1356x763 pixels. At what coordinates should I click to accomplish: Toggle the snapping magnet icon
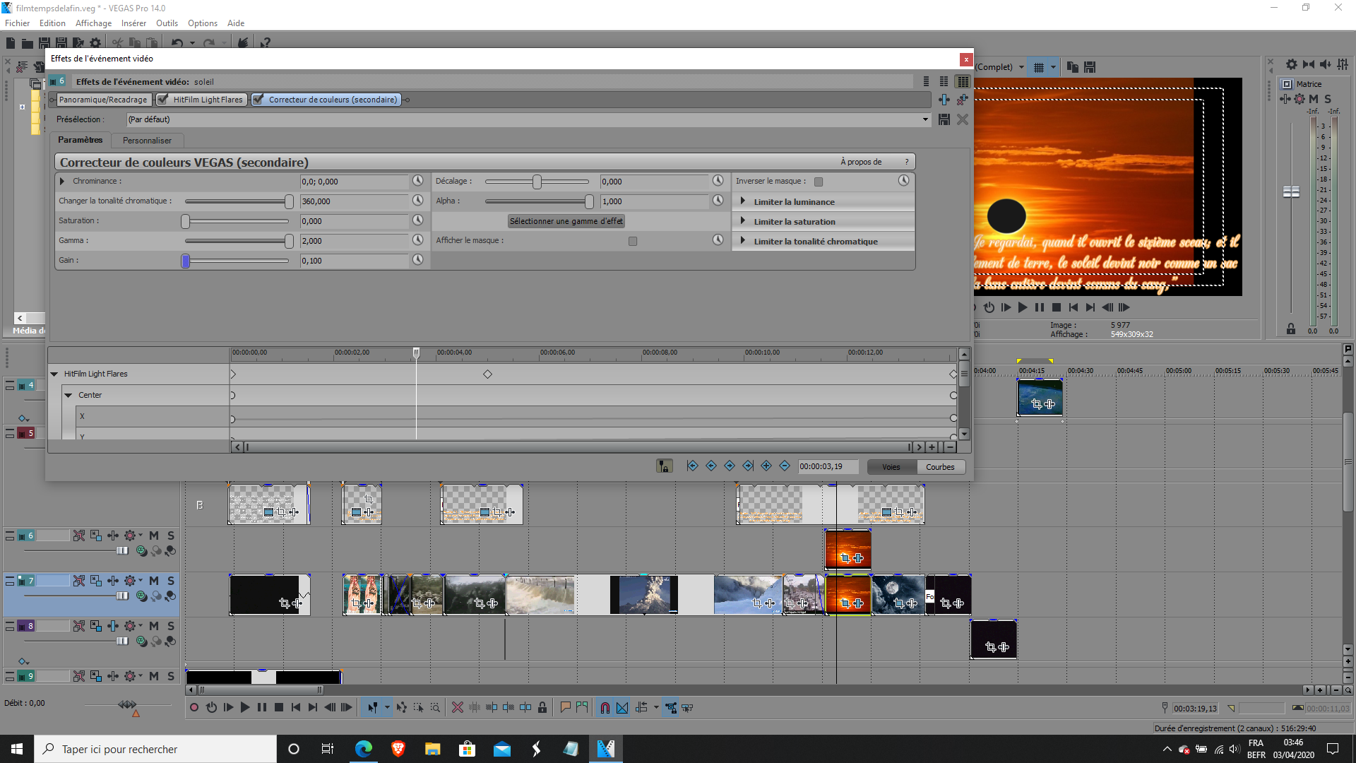(605, 707)
